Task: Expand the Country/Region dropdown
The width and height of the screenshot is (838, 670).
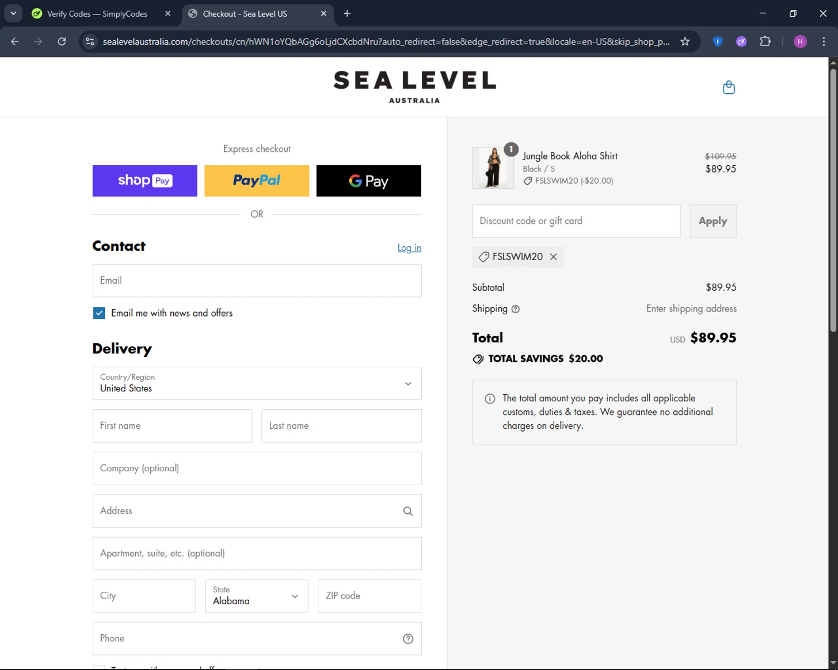Action: [x=257, y=384]
